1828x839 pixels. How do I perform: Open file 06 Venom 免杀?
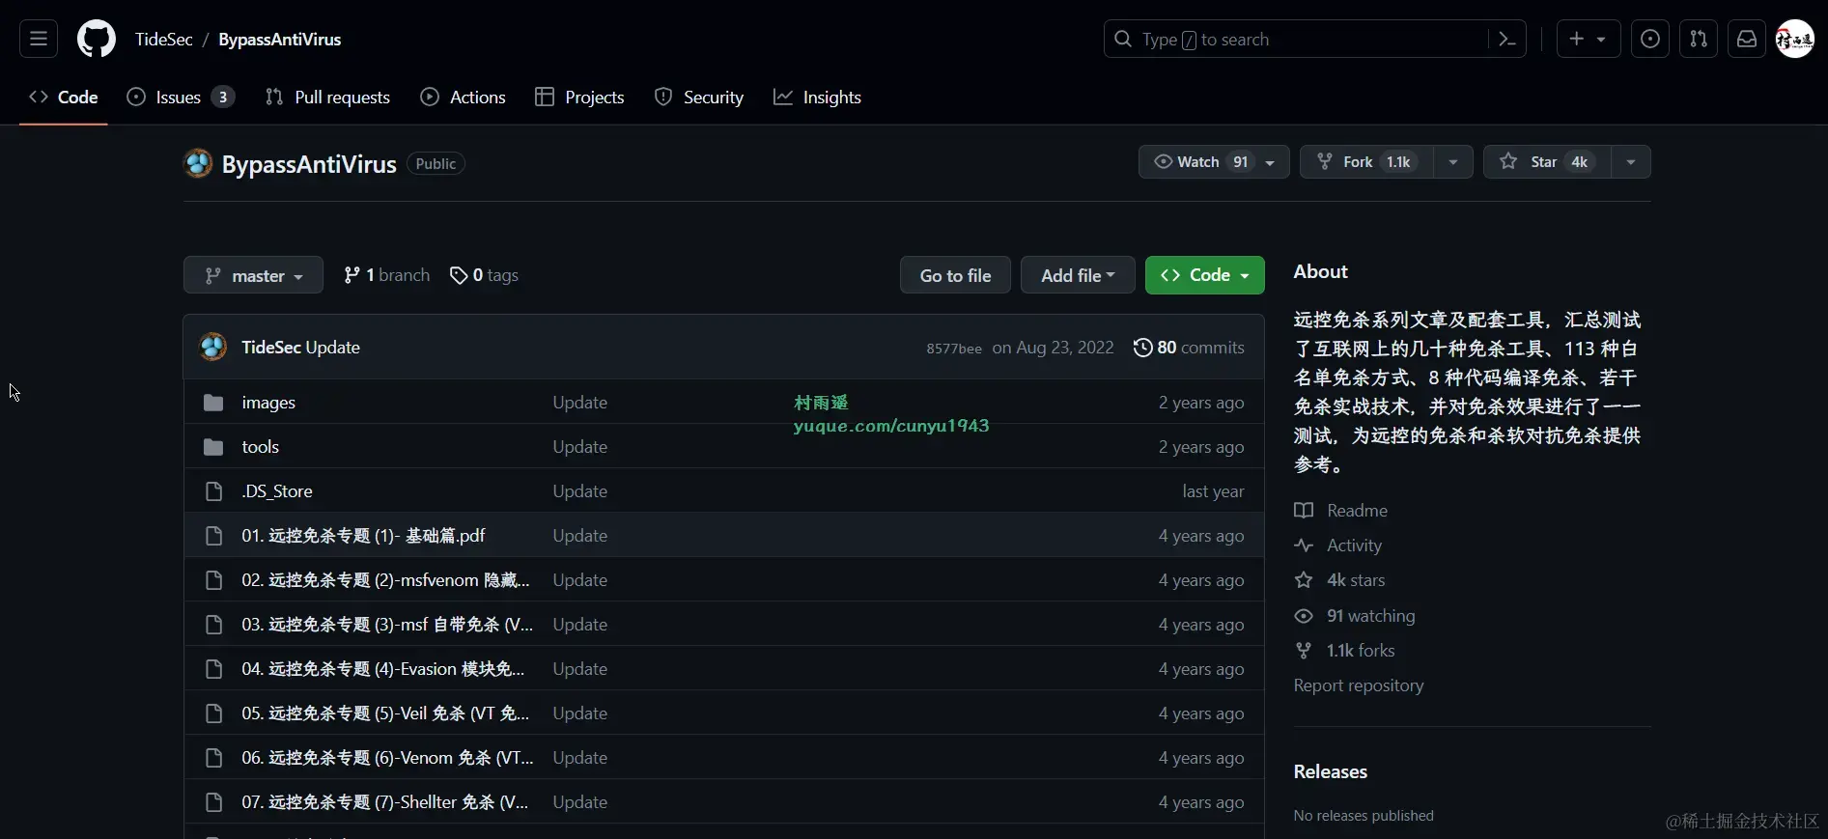point(387,758)
